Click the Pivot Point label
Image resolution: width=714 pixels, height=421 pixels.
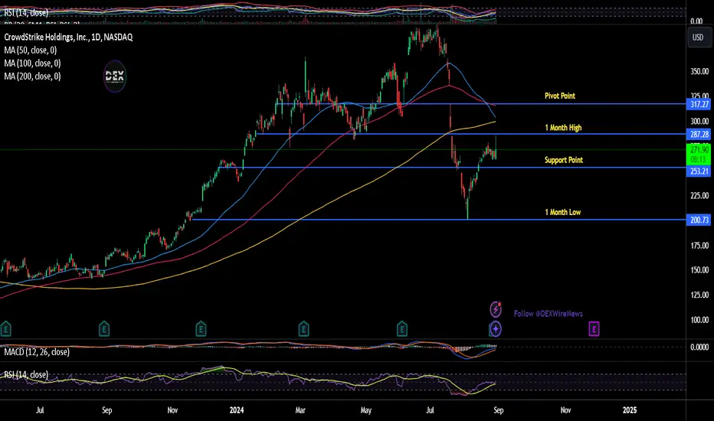pyautogui.click(x=560, y=96)
